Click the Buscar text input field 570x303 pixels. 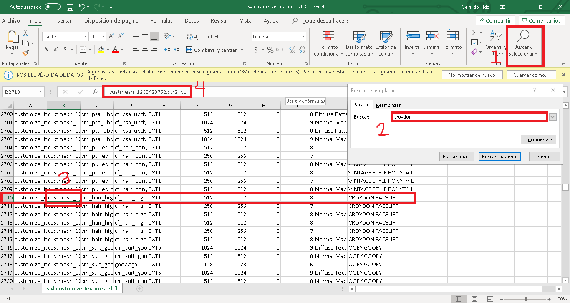click(470, 117)
